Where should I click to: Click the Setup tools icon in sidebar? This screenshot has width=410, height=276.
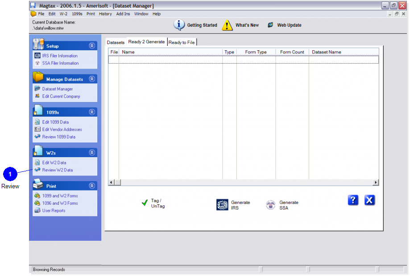coord(38,44)
